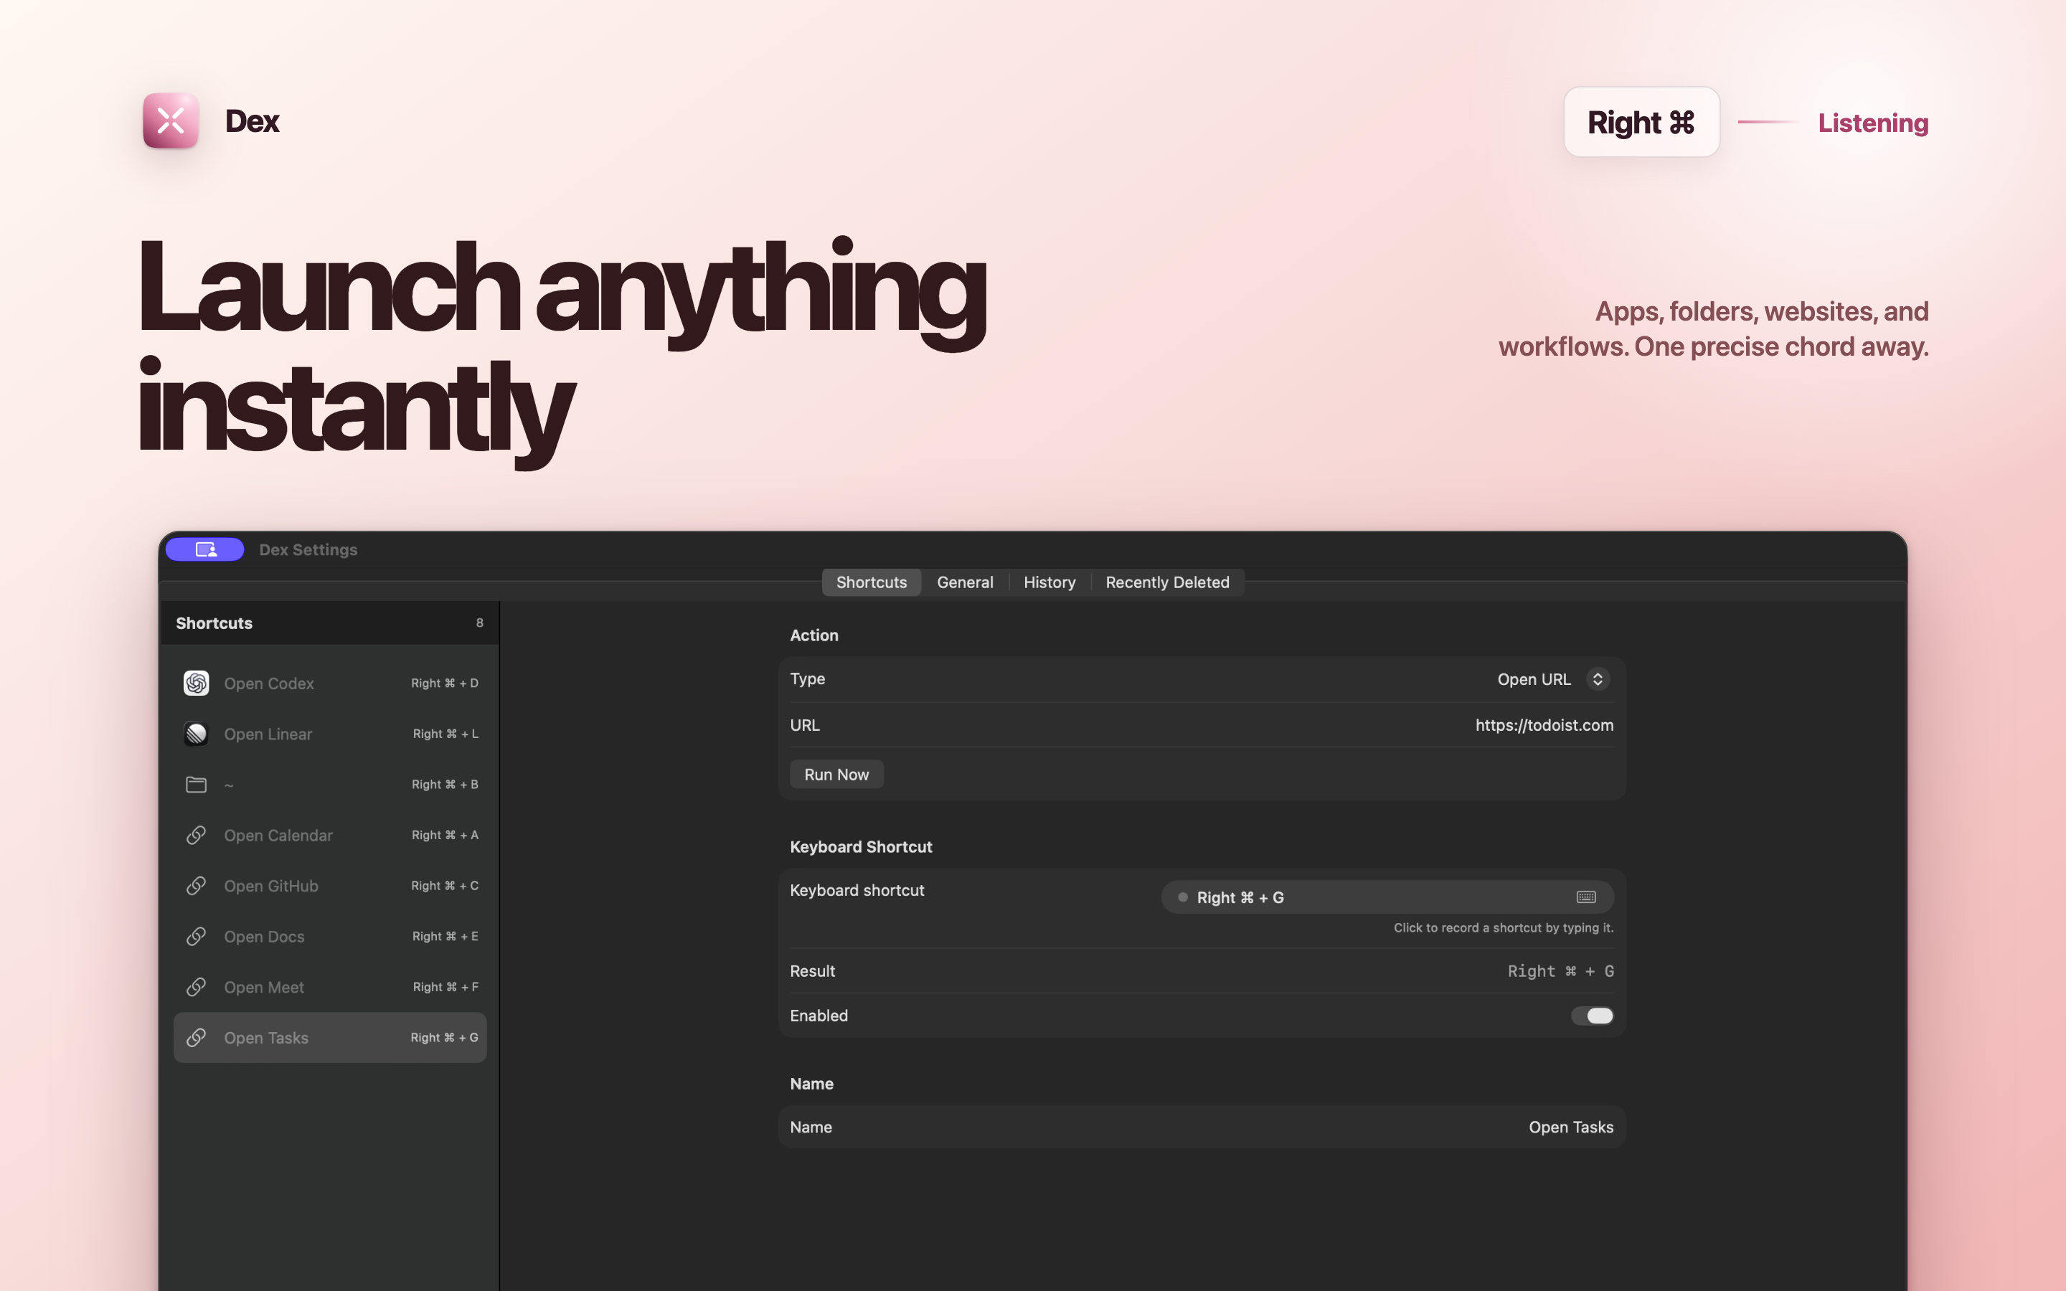The image size is (2066, 1291).
Task: Click the Keyboard shortcut recorder field
Action: click(1387, 897)
